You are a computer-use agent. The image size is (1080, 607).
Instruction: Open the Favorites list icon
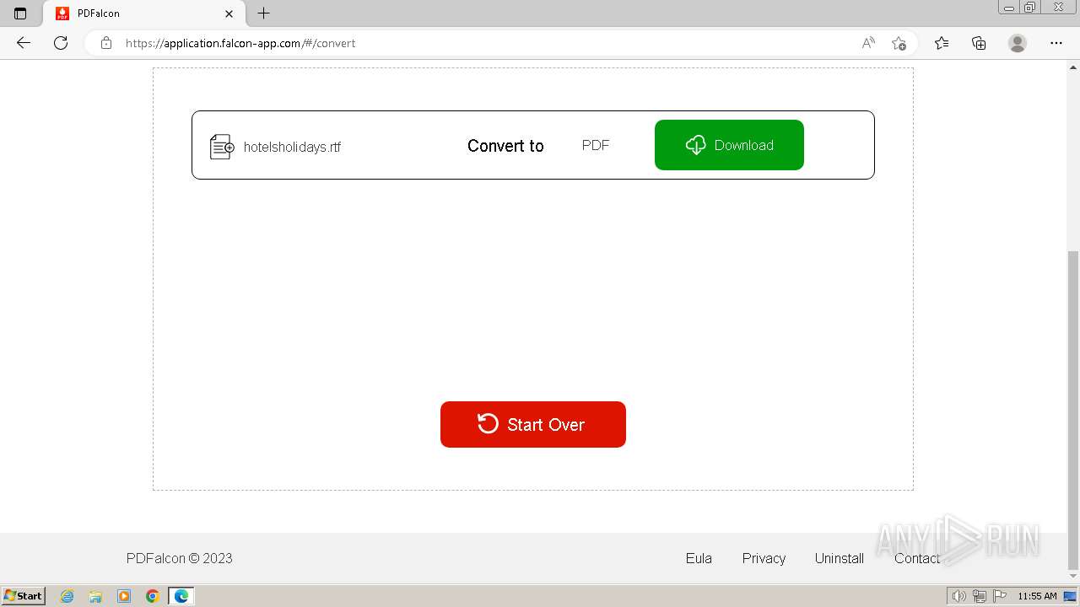(x=942, y=43)
